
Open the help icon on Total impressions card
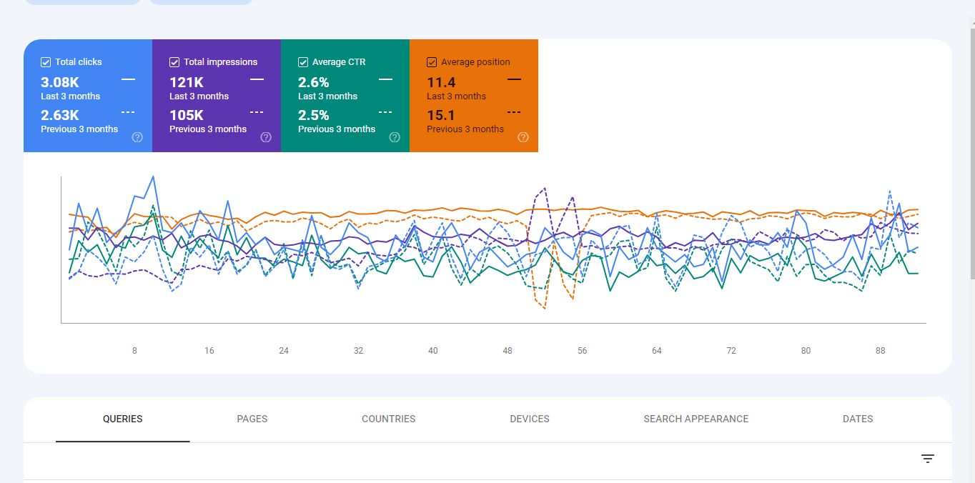click(x=266, y=137)
